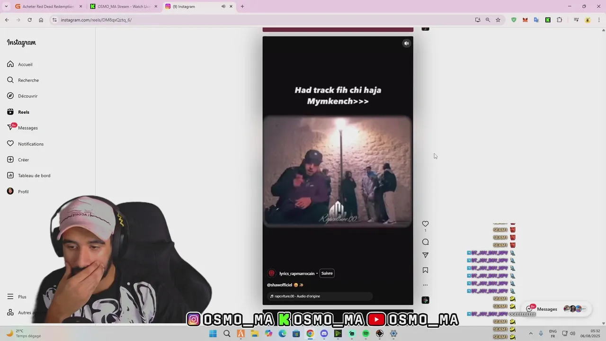Open the MetaMask fox extension
This screenshot has height=341, width=606.
pos(525,20)
